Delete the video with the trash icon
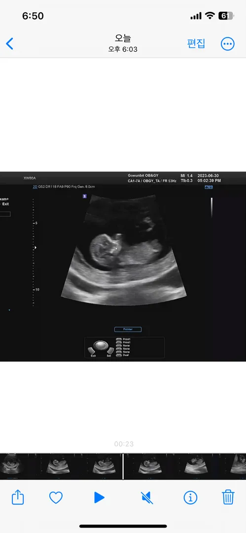The width and height of the screenshot is (246, 533). point(228,497)
